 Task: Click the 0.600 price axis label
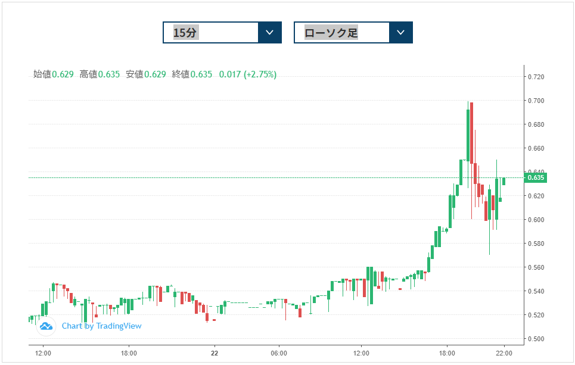pos(536,220)
